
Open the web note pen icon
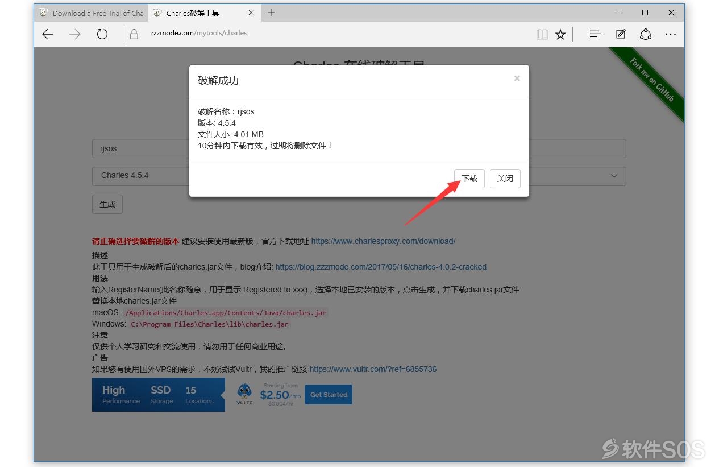pyautogui.click(x=621, y=34)
